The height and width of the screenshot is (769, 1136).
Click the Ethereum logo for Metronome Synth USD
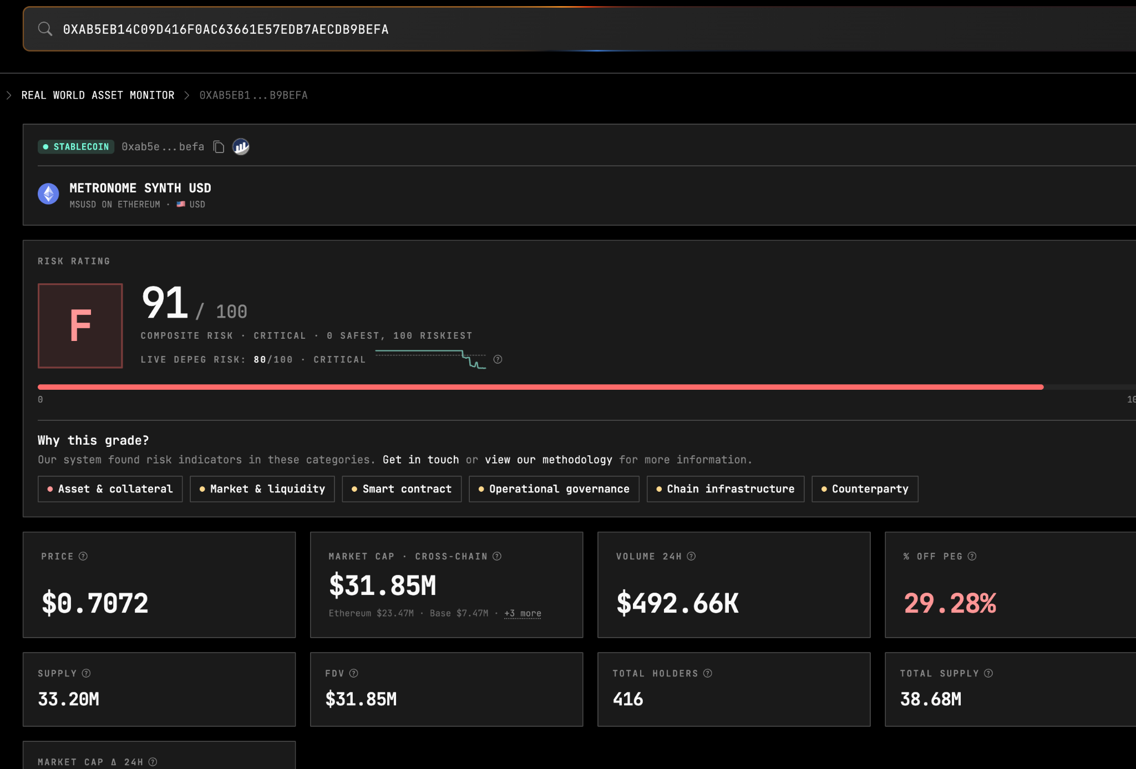pos(48,194)
